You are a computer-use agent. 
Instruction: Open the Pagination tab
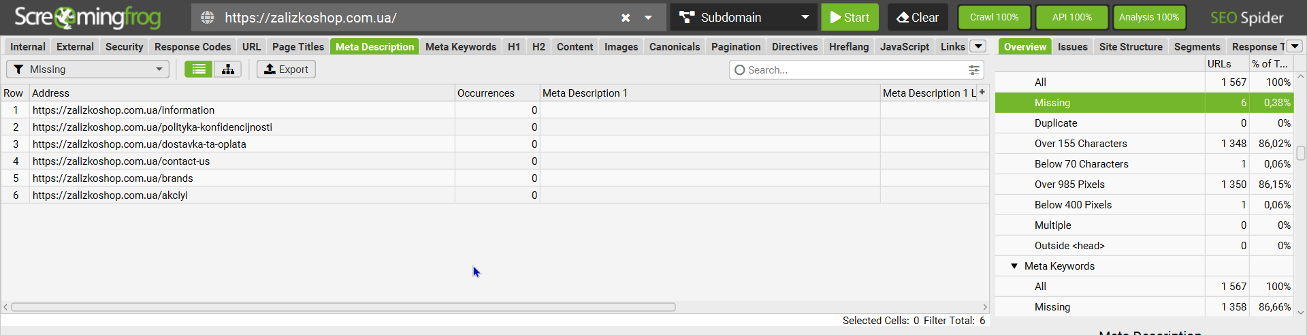pyautogui.click(x=736, y=46)
